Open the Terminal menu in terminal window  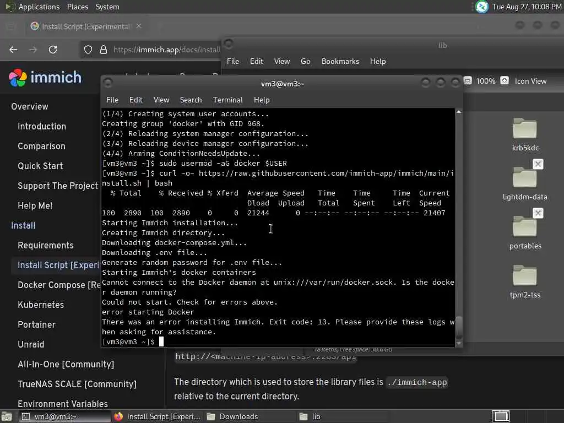click(227, 100)
